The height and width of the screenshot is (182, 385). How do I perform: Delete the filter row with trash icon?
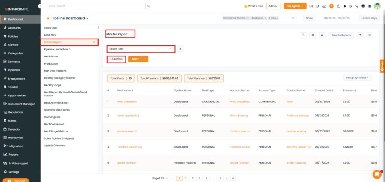(x=180, y=49)
